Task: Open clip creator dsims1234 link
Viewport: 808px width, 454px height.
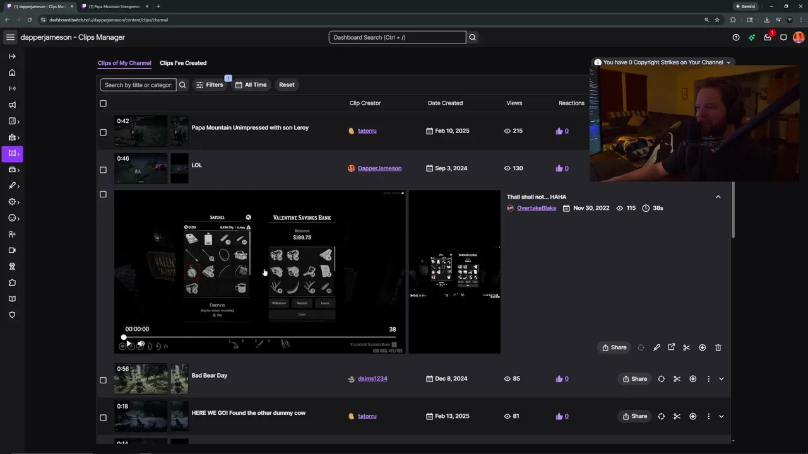Action: pos(372,379)
